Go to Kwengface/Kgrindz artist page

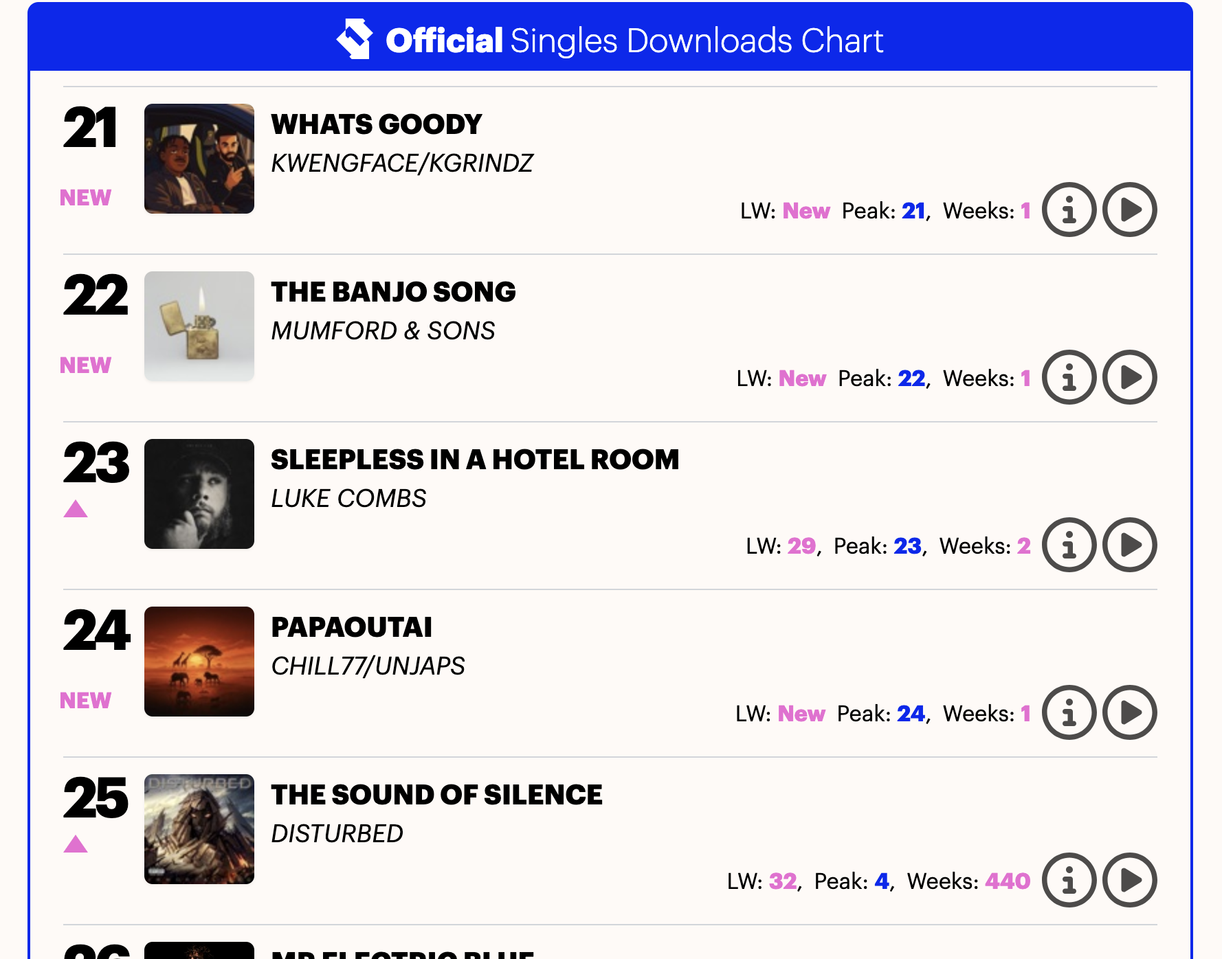[402, 163]
